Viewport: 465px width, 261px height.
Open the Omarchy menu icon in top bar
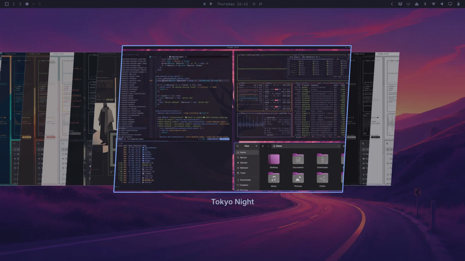[7, 4]
